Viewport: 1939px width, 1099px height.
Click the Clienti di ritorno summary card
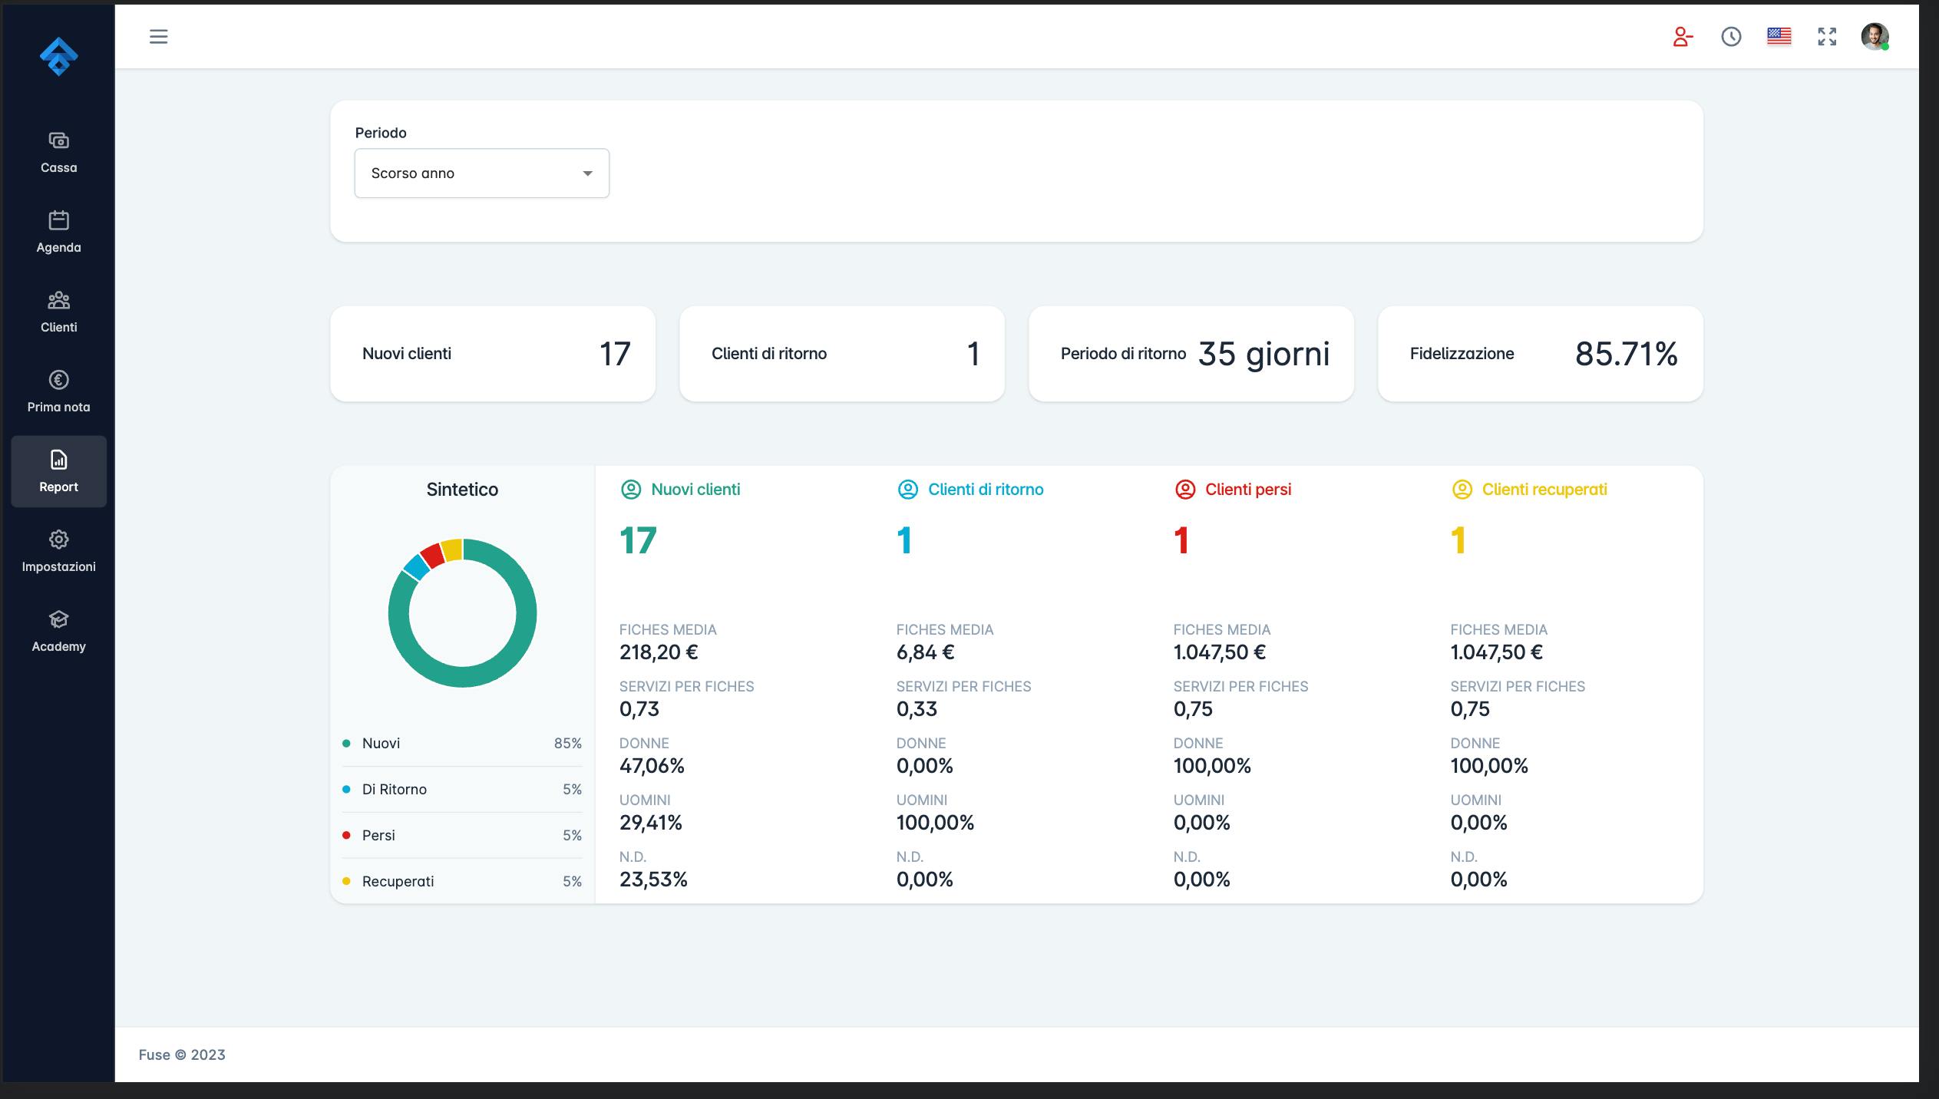[x=842, y=354]
